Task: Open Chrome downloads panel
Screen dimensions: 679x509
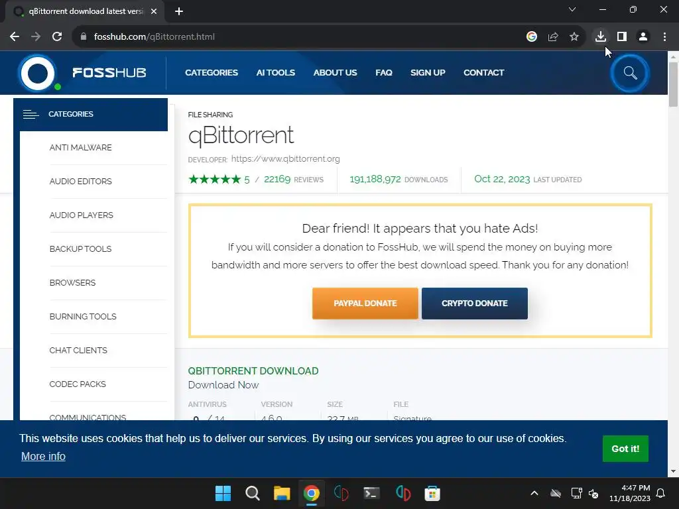Action: tap(601, 37)
